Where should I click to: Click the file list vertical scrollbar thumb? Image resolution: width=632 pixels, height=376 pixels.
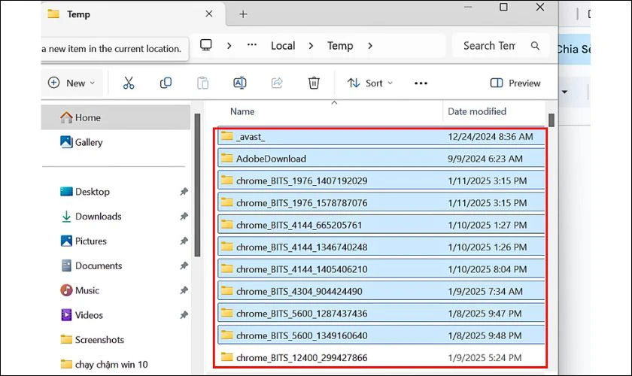551,120
